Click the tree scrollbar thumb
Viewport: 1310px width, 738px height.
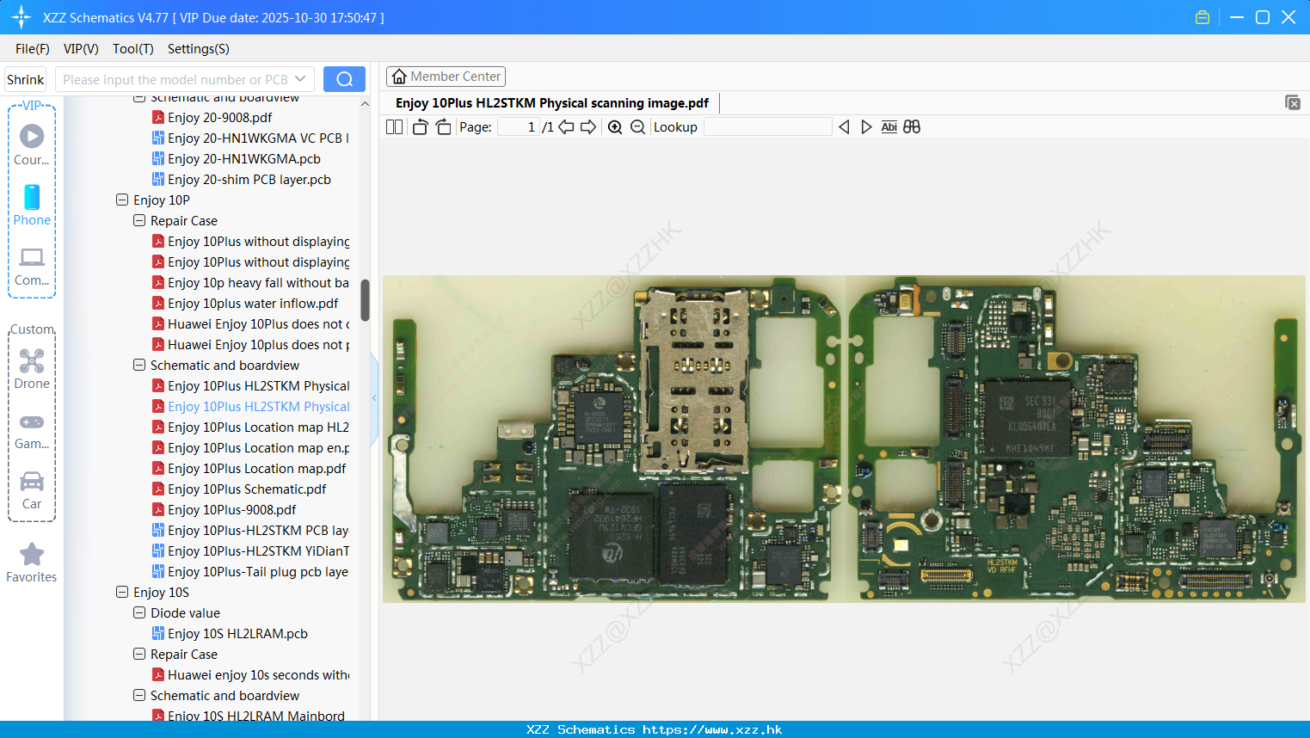365,300
